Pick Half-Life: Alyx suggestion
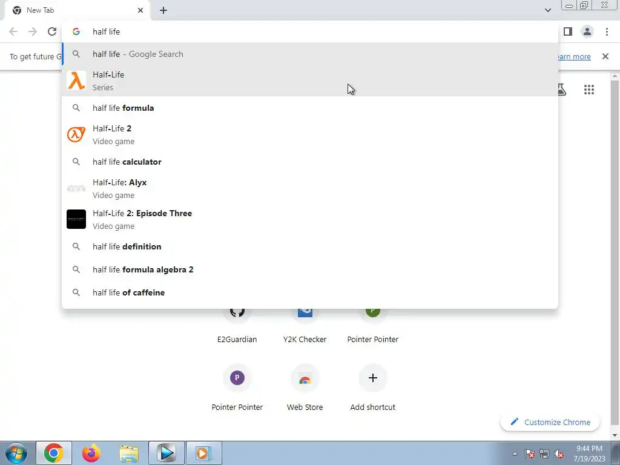Screen dimensions: 620x465 [310, 189]
